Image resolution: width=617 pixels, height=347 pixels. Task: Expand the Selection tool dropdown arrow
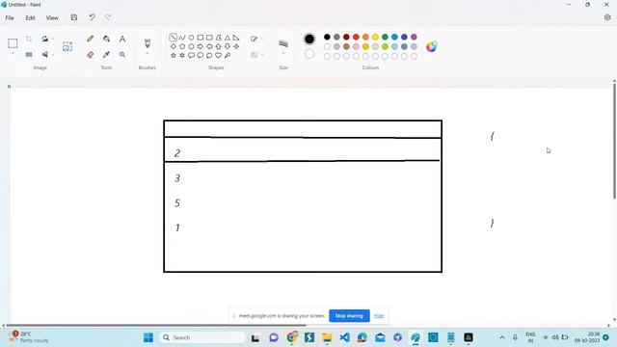(13, 54)
